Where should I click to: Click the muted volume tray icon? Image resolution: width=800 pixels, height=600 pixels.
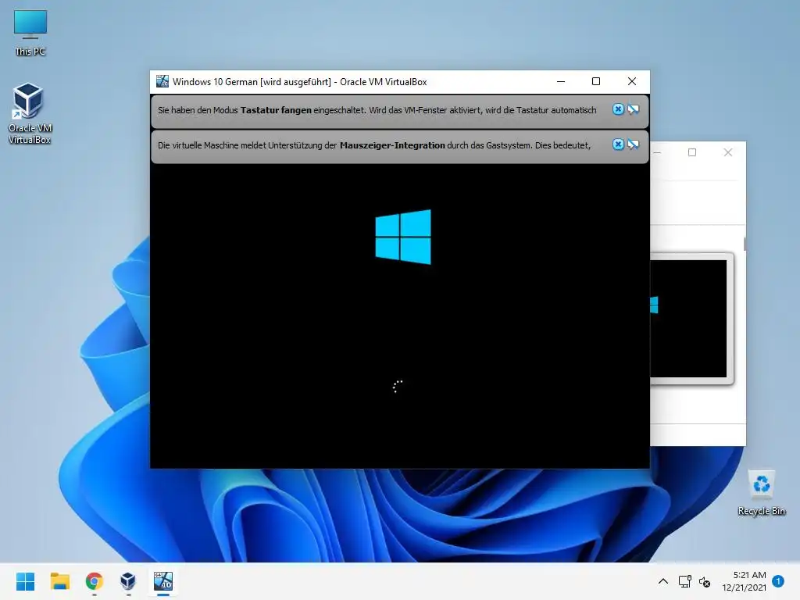705,581
